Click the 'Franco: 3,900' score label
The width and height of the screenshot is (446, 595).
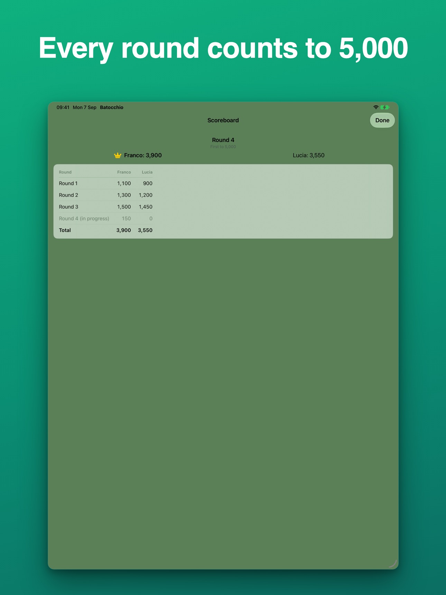pyautogui.click(x=143, y=155)
